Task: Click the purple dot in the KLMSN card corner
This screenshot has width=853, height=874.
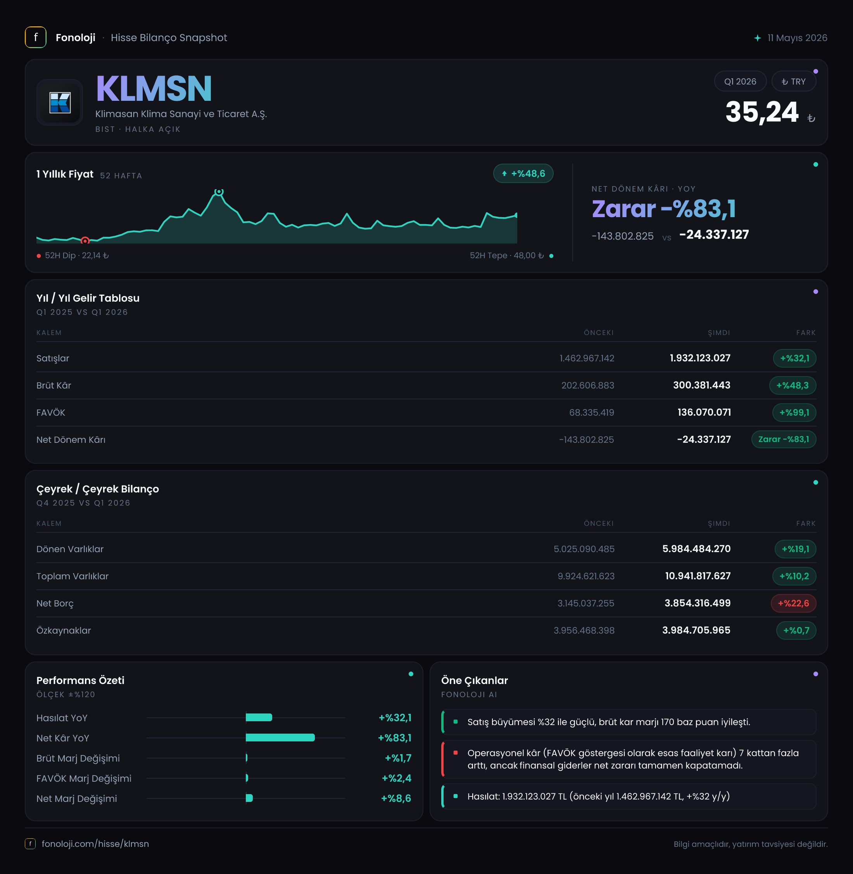Action: (x=815, y=71)
